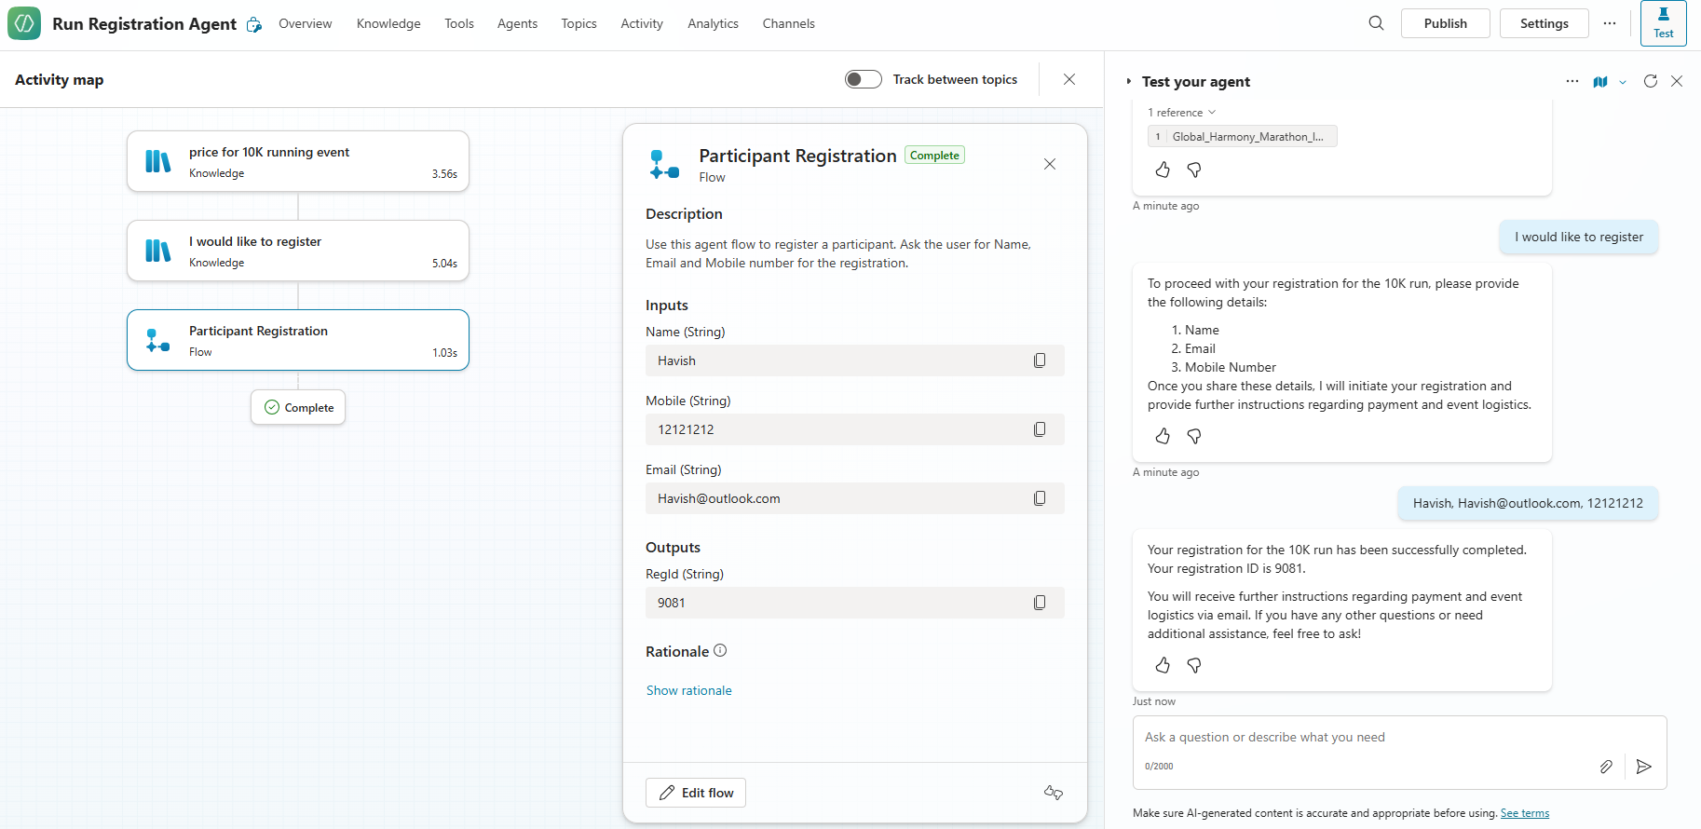Expand the 1 reference dropdown

click(1182, 113)
